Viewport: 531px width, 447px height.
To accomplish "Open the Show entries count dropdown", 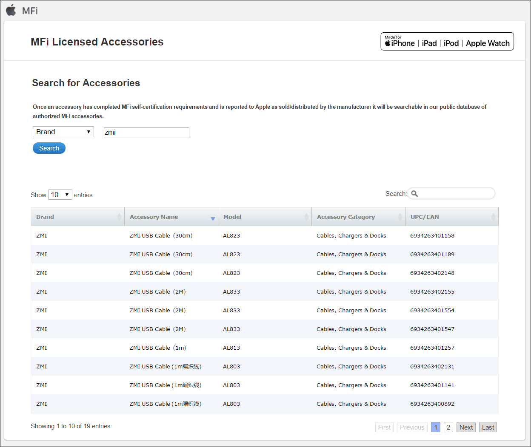I will point(60,195).
